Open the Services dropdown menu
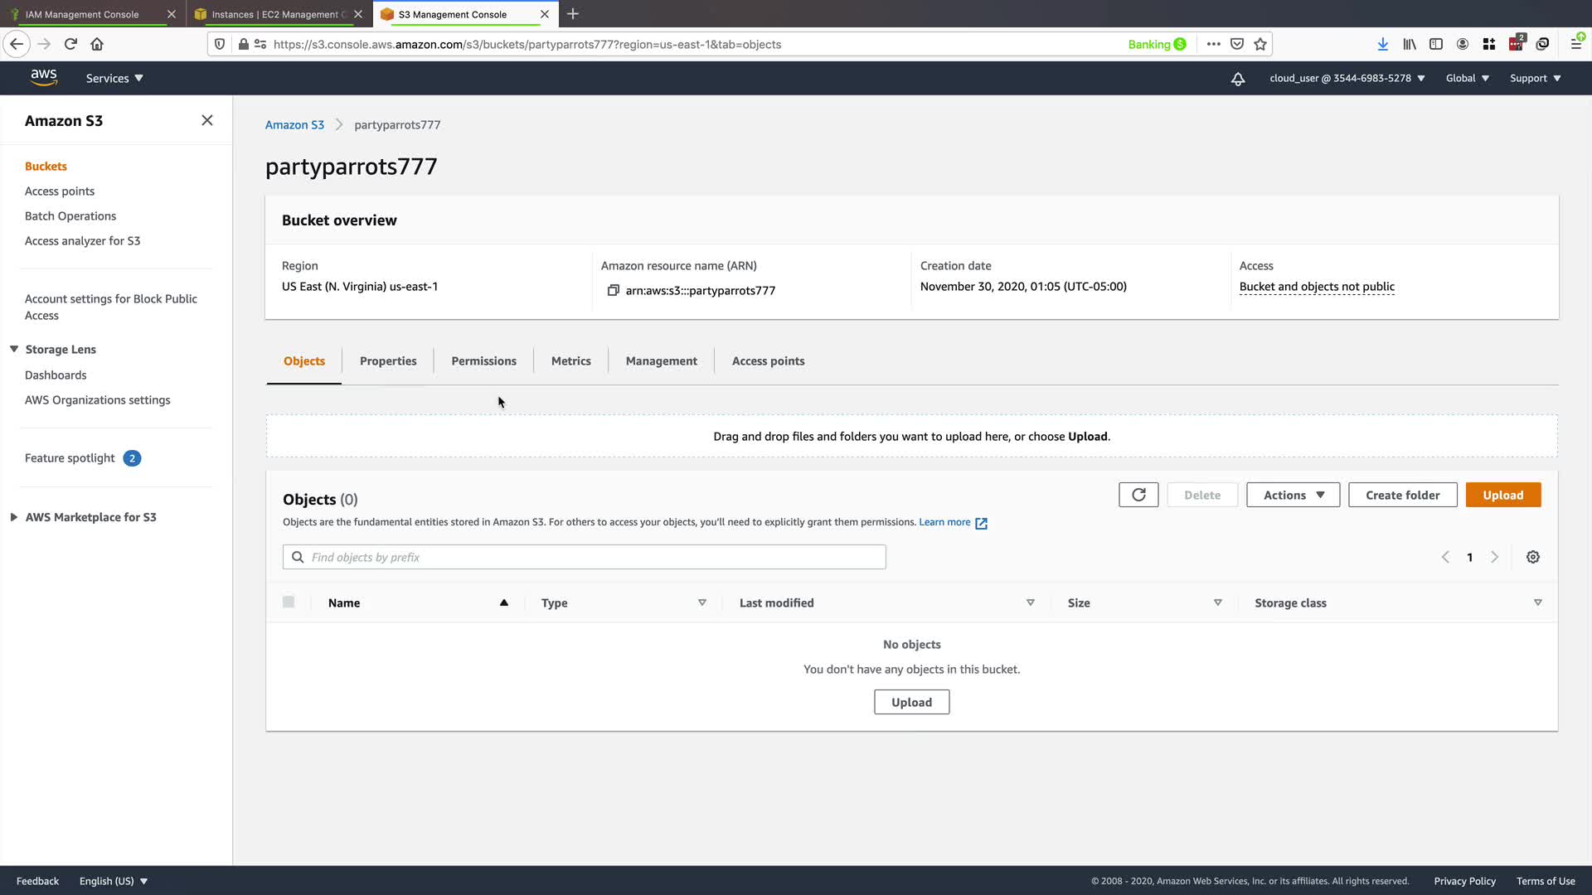Viewport: 1592px width, 895px height. pos(114,78)
